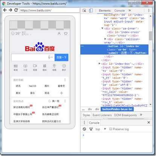Click the forward navigation arrow
The width and height of the screenshot is (156, 156).
click(11, 10)
